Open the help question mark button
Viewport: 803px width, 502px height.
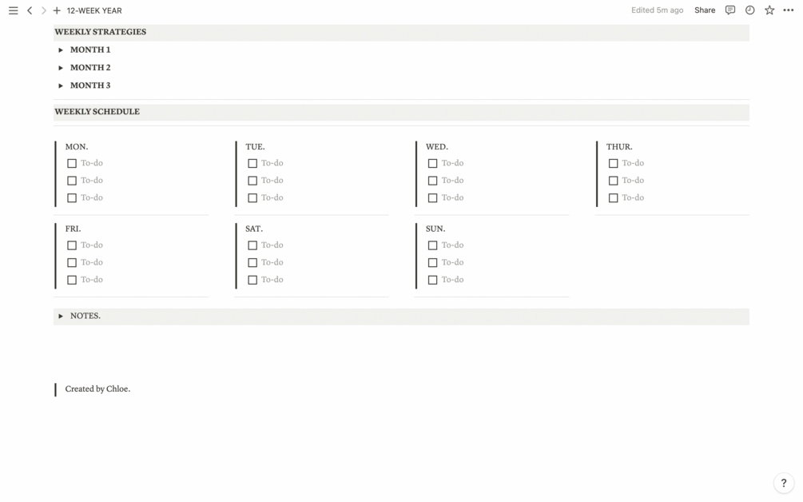click(x=783, y=483)
